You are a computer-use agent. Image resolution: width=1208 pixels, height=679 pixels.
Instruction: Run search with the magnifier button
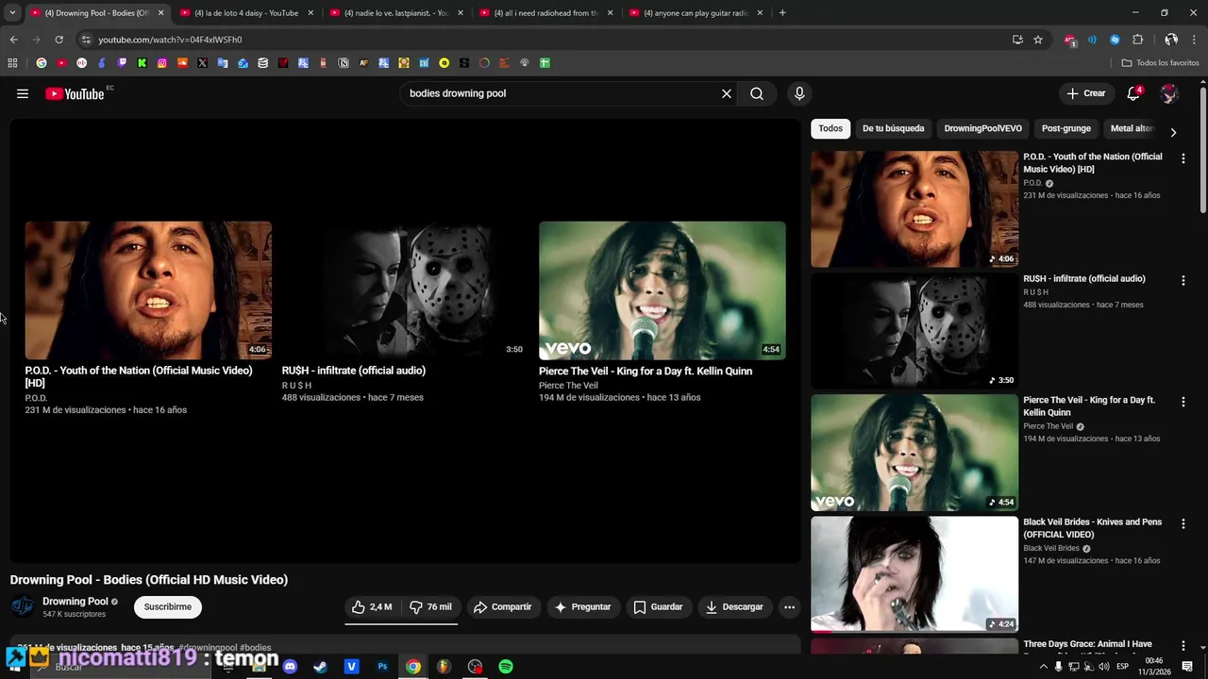pos(757,93)
